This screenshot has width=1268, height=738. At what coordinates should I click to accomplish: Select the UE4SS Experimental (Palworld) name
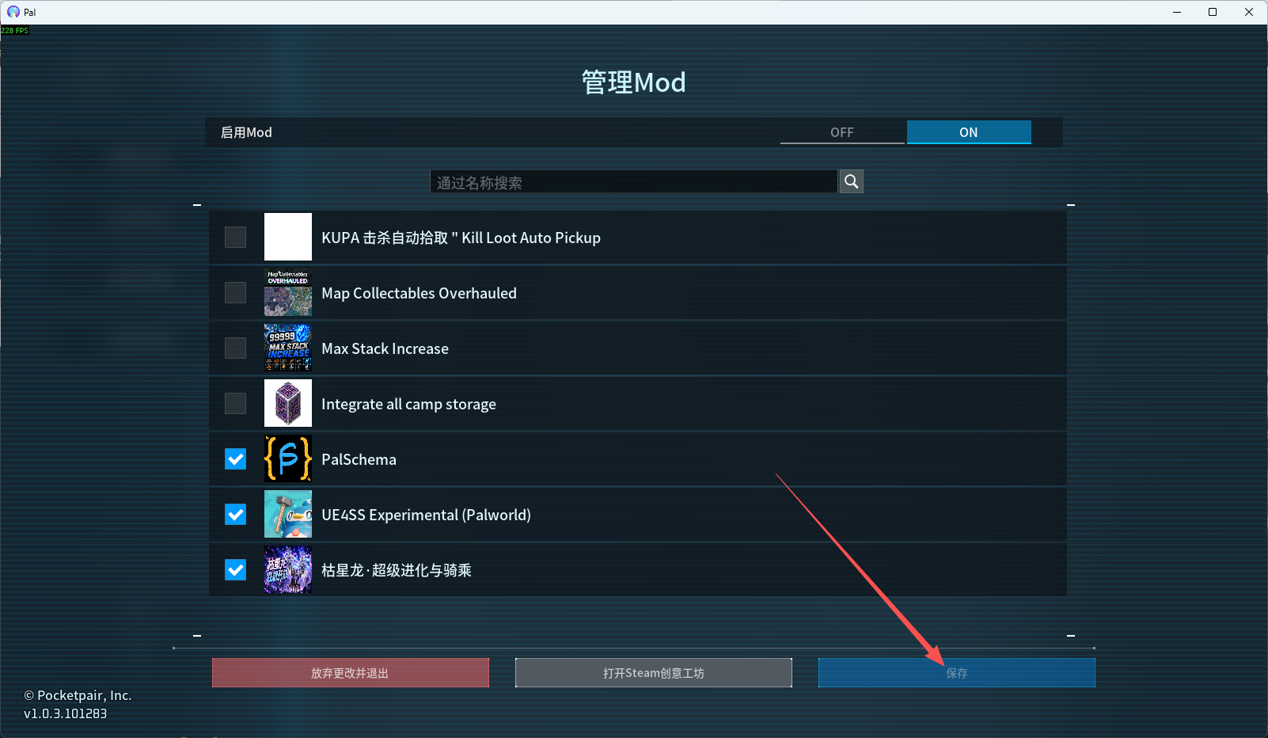426,515
